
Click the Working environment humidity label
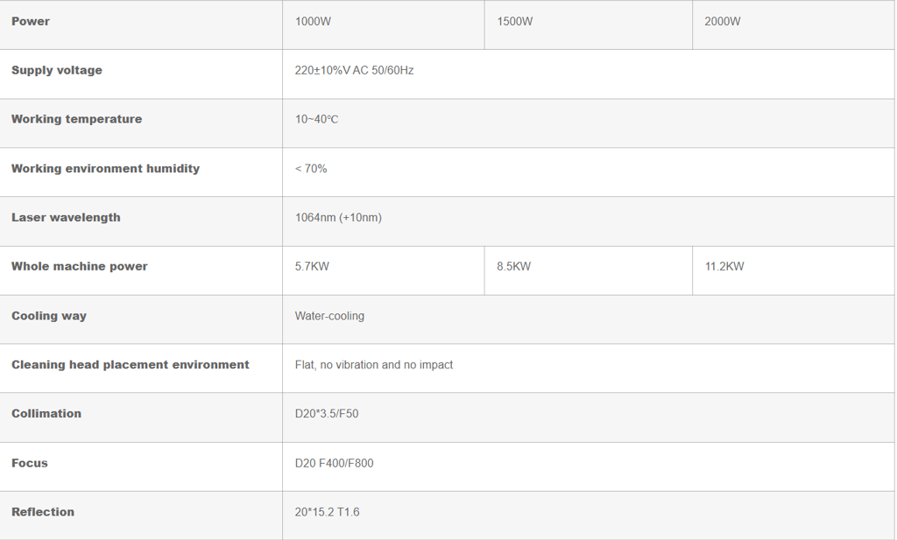[105, 169]
